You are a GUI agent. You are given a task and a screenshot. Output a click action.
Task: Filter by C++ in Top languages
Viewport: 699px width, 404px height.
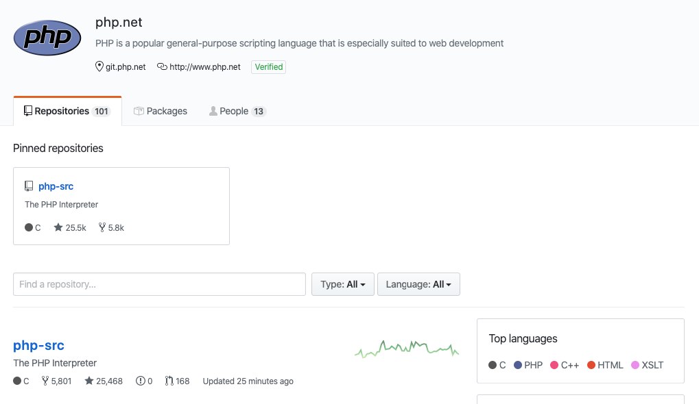565,365
